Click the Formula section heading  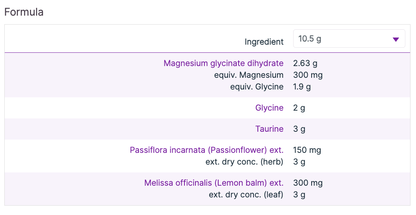(x=24, y=12)
